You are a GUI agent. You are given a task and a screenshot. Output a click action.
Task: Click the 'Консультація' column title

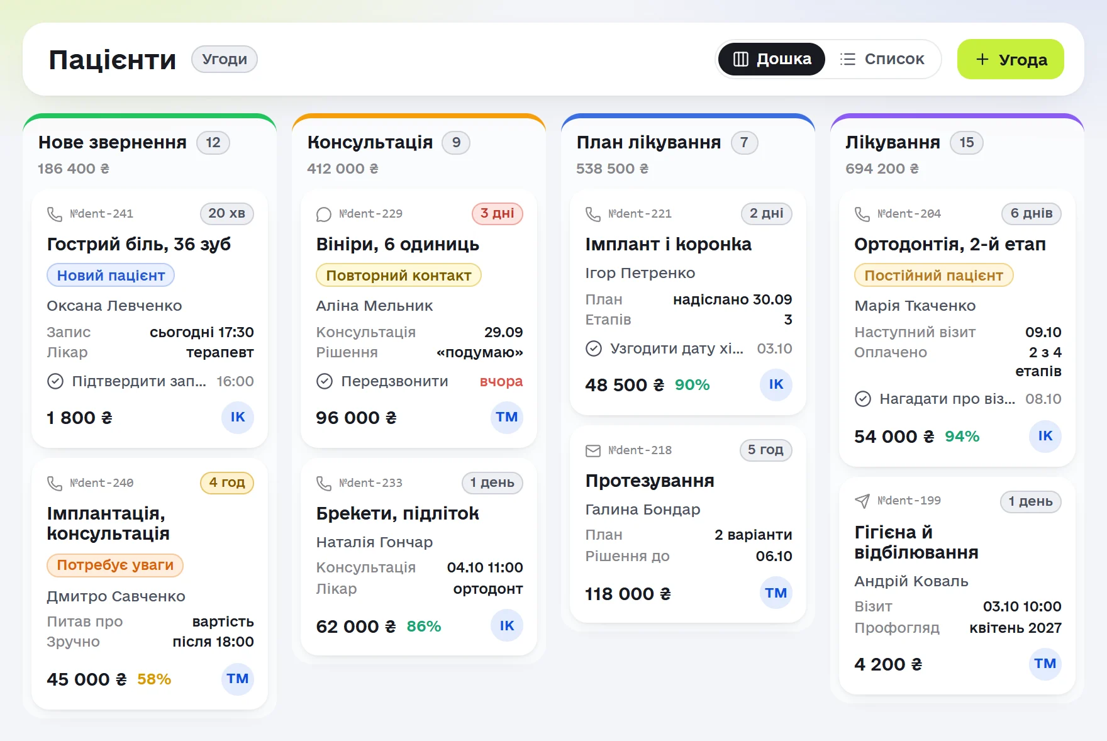tap(370, 143)
